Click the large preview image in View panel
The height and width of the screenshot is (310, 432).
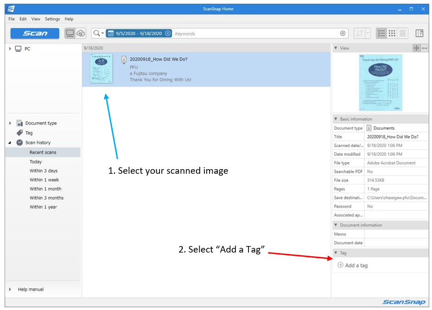point(381,82)
